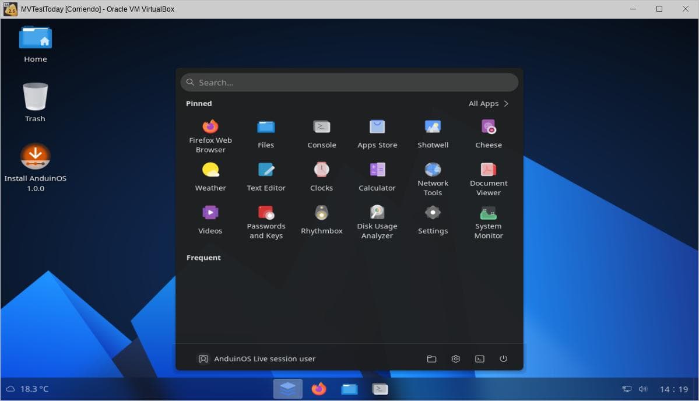The image size is (699, 401).
Task: Open terminal from menu footer icon
Action: click(480, 358)
